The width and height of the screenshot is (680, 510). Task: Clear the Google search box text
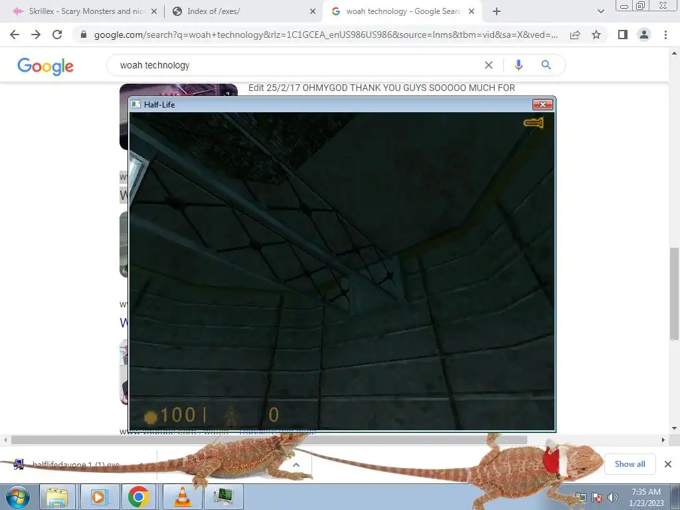(489, 65)
